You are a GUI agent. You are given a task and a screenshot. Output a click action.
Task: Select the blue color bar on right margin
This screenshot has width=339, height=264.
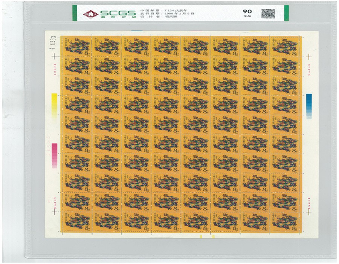(309, 105)
